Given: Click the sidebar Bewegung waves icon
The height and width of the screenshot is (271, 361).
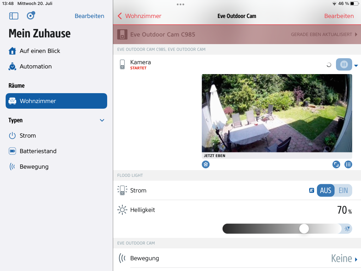Looking at the screenshot, I should pos(12,167).
